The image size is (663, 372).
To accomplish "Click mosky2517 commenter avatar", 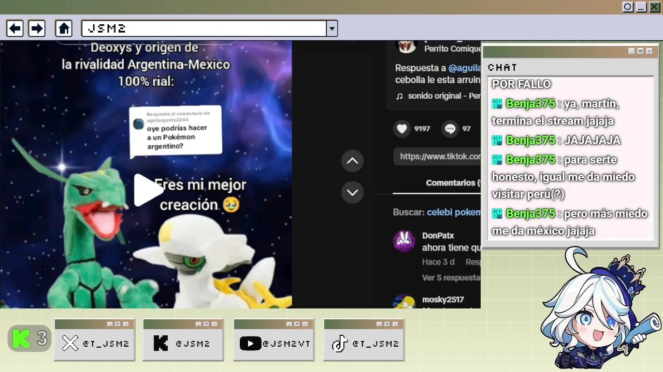I will pos(404,302).
